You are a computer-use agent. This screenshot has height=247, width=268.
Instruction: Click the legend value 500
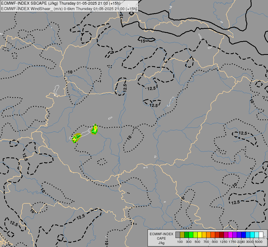click(x=197, y=242)
